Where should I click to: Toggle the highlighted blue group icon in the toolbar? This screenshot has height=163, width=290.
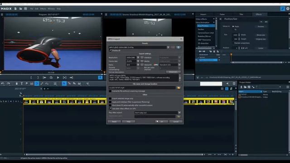[37, 84]
